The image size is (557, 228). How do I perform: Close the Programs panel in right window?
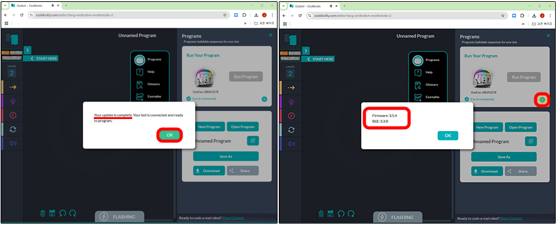548,35
